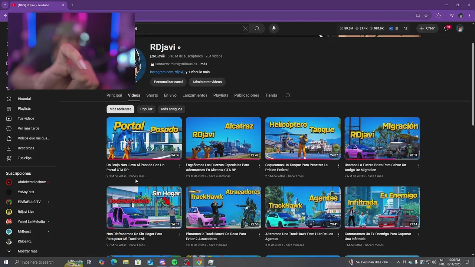
Task: Open the three-line menu in the stats bar
Action: click(x=397, y=29)
